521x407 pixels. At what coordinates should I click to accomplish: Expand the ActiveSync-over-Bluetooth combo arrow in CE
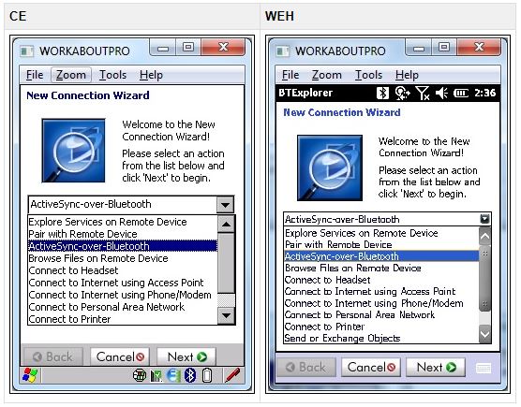(x=225, y=204)
